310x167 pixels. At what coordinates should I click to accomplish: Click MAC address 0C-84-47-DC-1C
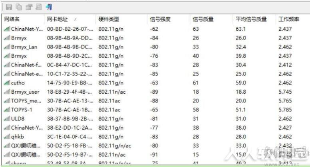pos(70,65)
